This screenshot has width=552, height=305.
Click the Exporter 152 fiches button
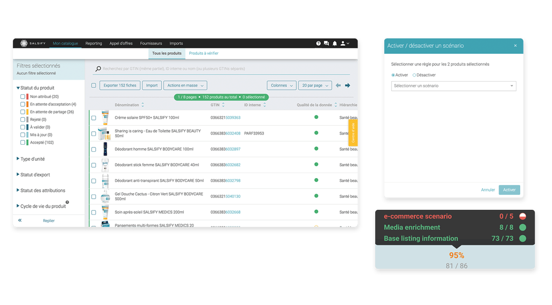click(120, 86)
